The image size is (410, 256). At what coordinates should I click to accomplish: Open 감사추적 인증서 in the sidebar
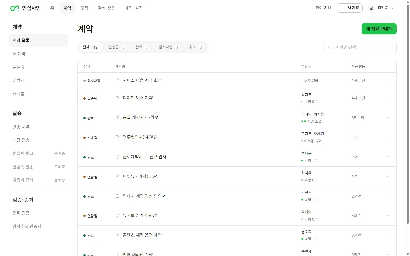click(39, 226)
